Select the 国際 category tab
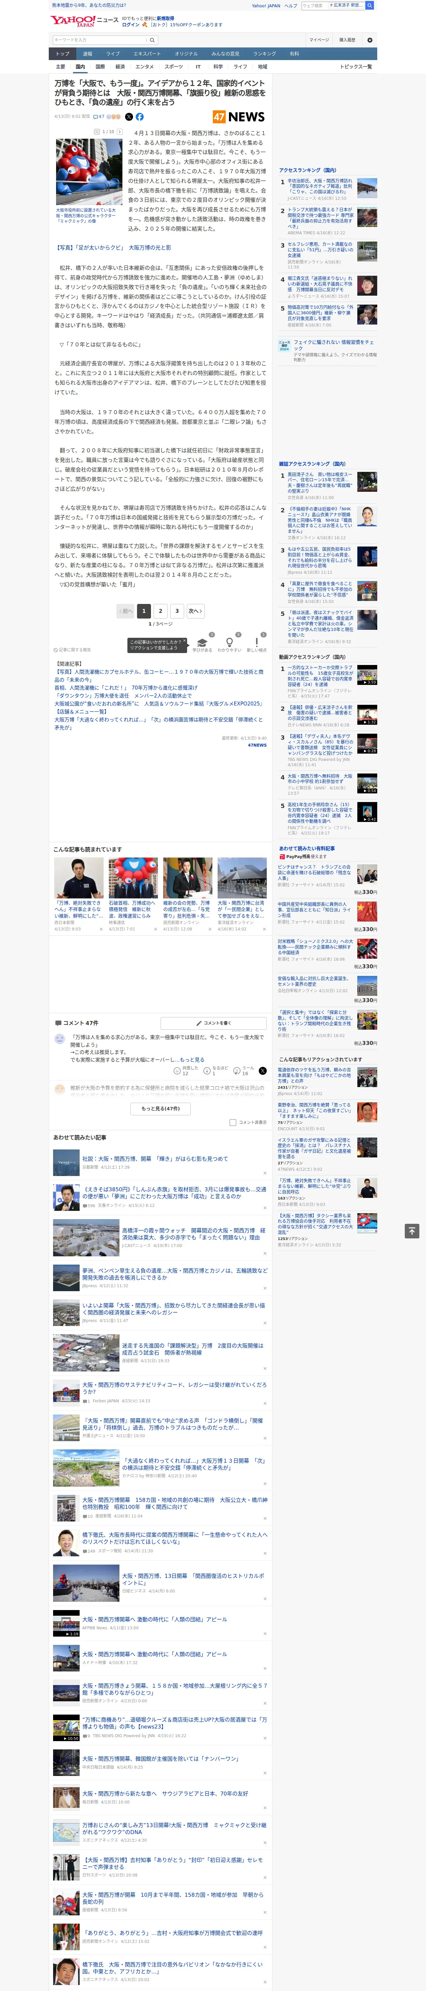The height and width of the screenshot is (1991, 426). pyautogui.click(x=100, y=66)
